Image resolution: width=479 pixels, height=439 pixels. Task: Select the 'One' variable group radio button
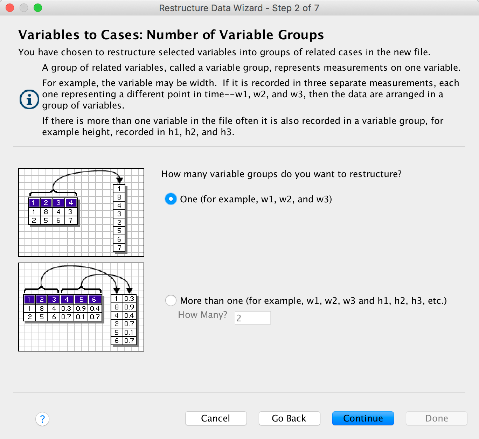click(171, 199)
